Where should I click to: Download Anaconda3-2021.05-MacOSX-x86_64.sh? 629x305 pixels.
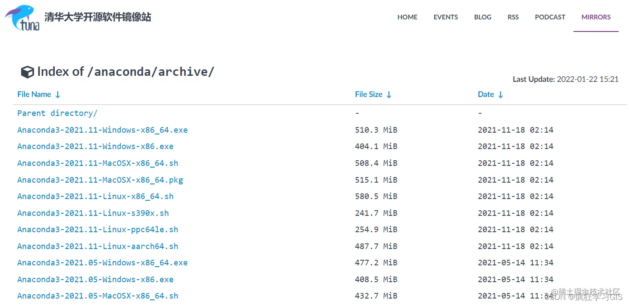[98, 296]
